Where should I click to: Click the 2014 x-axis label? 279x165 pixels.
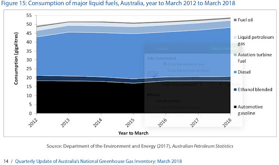coord(98,122)
